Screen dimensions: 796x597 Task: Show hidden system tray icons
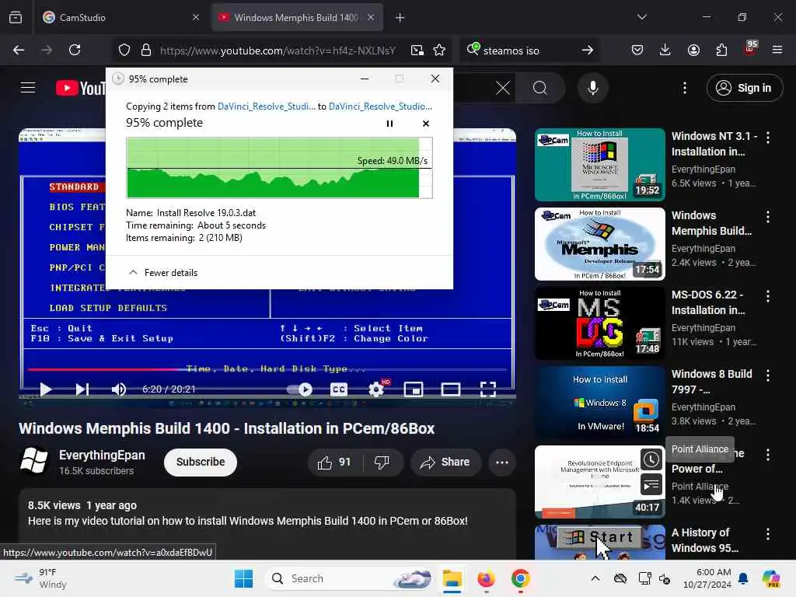pyautogui.click(x=595, y=578)
